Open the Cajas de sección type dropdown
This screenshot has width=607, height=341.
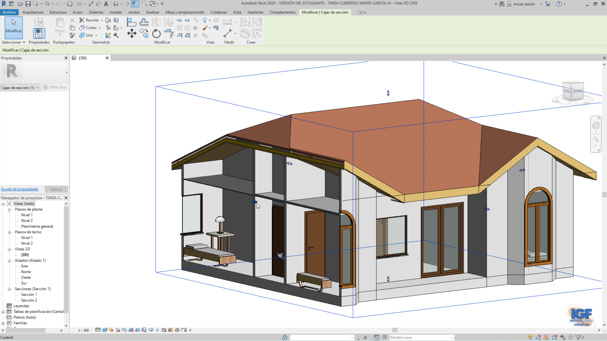(20, 88)
